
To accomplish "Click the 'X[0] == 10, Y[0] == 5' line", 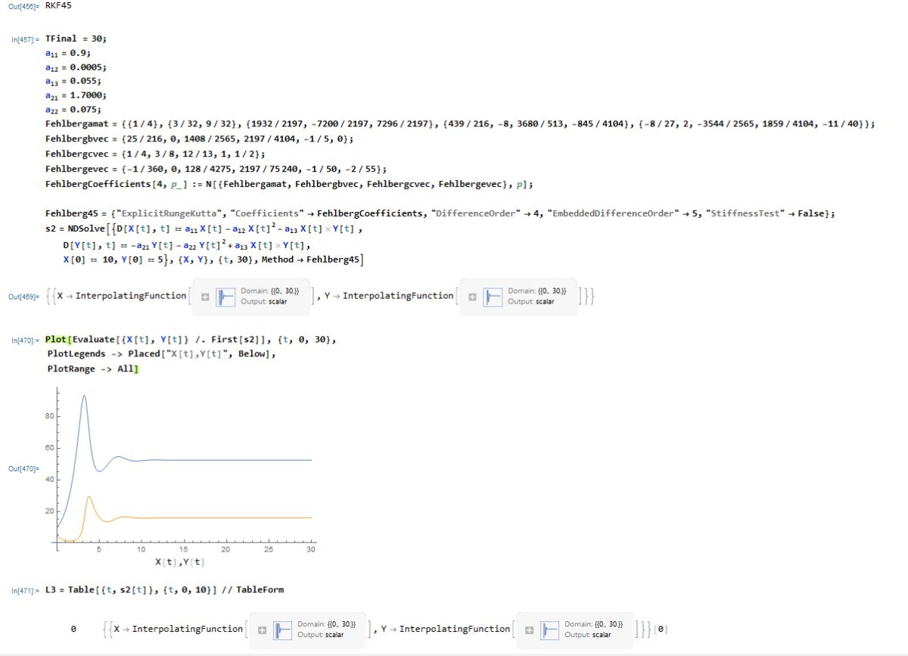I will click(x=213, y=260).
